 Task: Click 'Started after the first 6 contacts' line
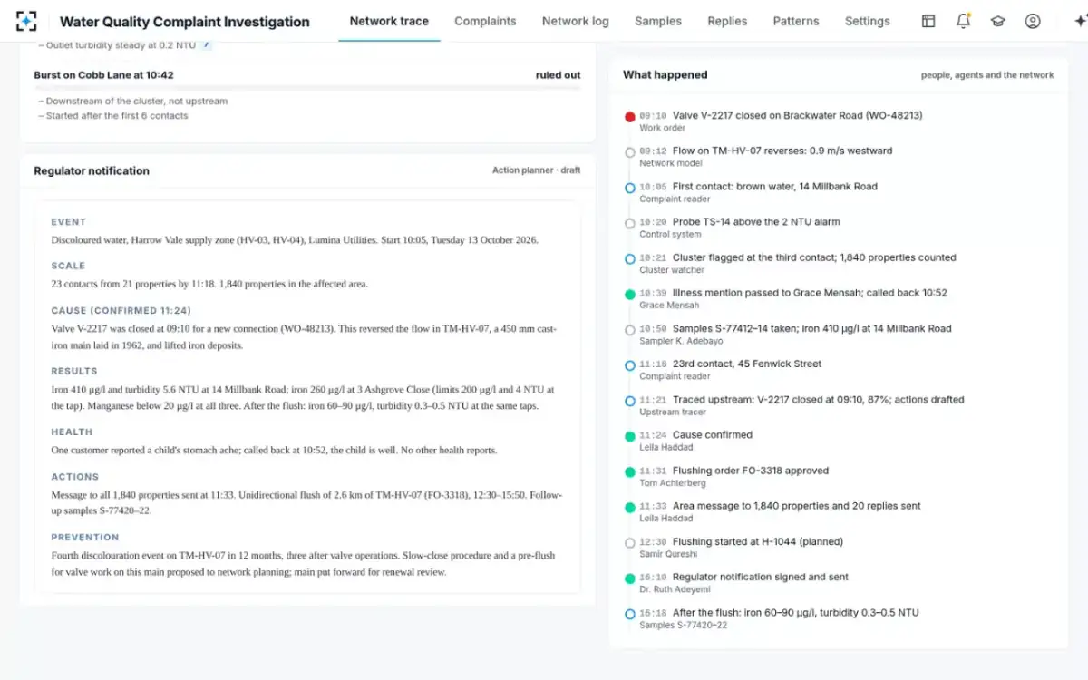(x=113, y=116)
